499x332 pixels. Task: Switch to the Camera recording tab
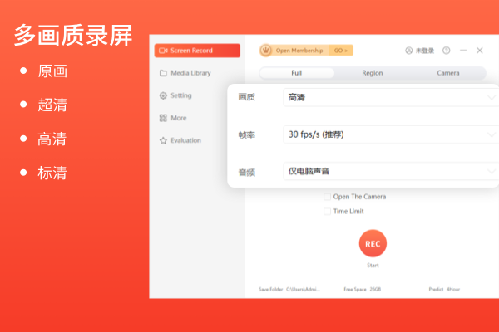(x=448, y=73)
